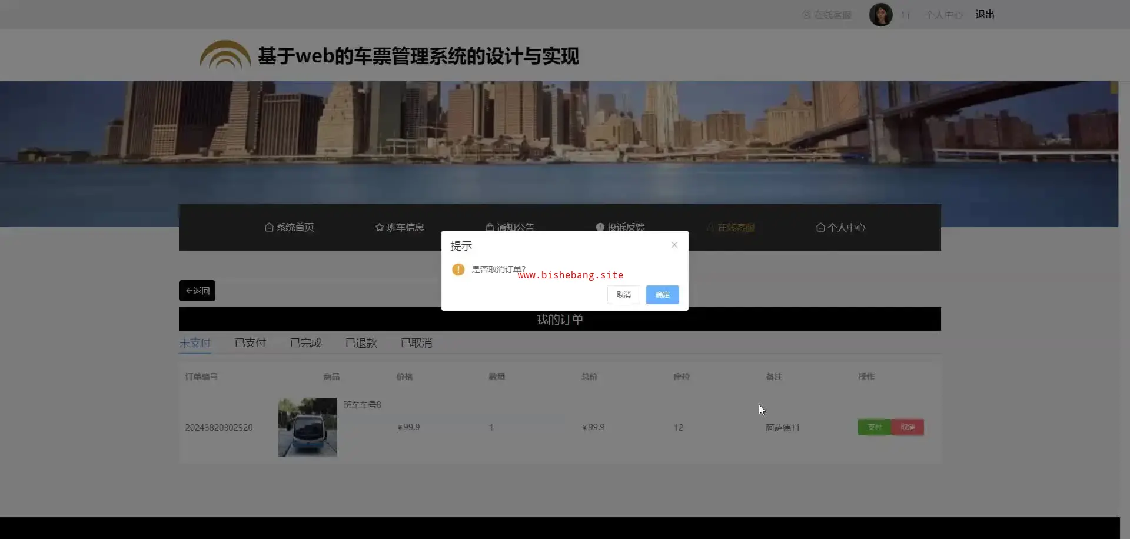
Task: Switch to the 已取消 orders tab
Action: click(x=416, y=343)
